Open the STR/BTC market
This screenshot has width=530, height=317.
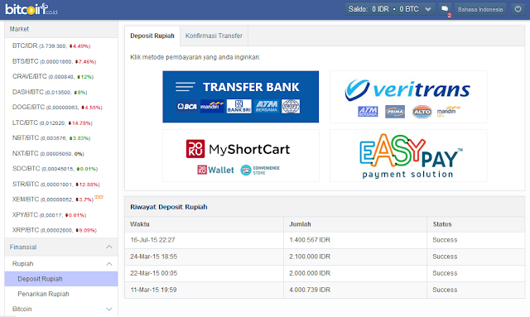[x=55, y=185]
